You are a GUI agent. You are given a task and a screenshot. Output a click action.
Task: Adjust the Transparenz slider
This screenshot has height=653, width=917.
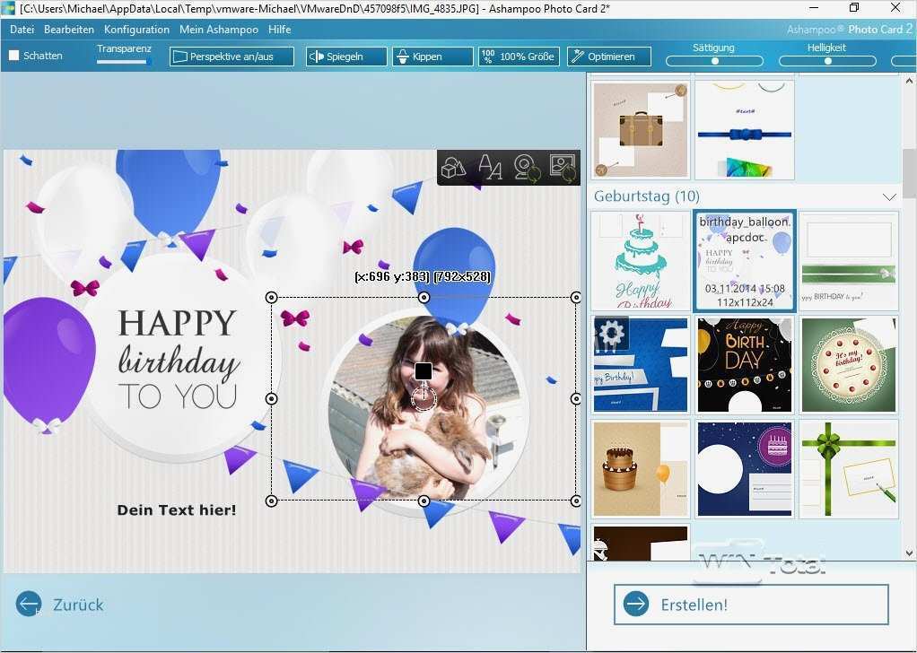tap(124, 61)
